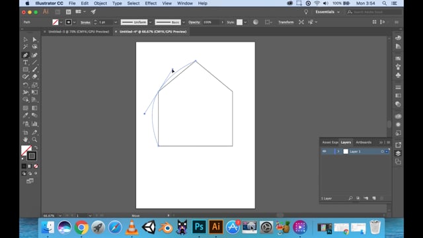Image resolution: width=423 pixels, height=238 pixels.
Task: Open the Object menu
Action: pos(100,3)
